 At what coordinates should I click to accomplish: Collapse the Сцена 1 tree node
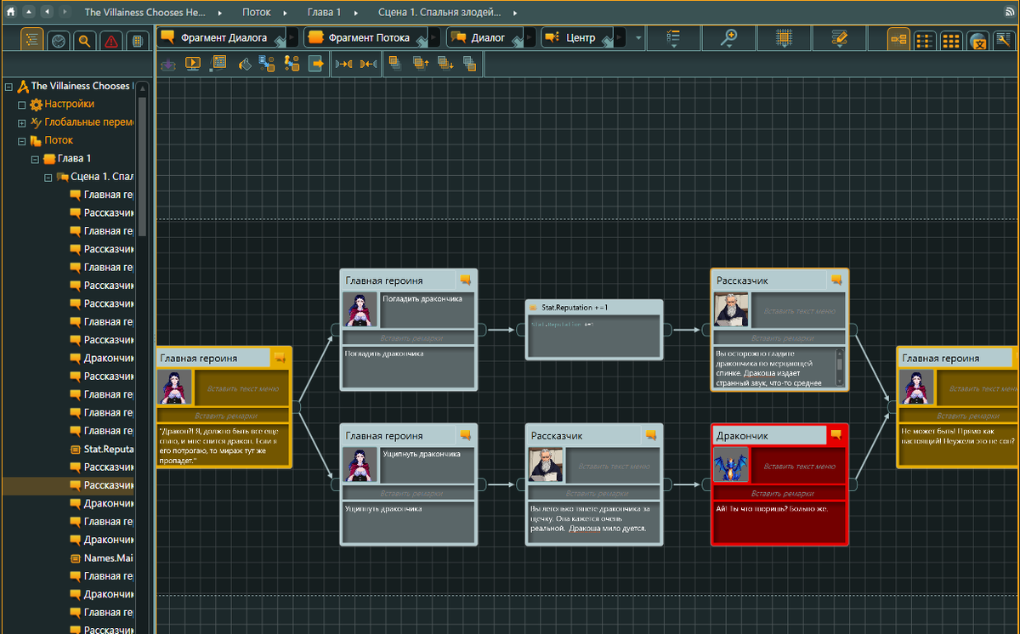48,178
